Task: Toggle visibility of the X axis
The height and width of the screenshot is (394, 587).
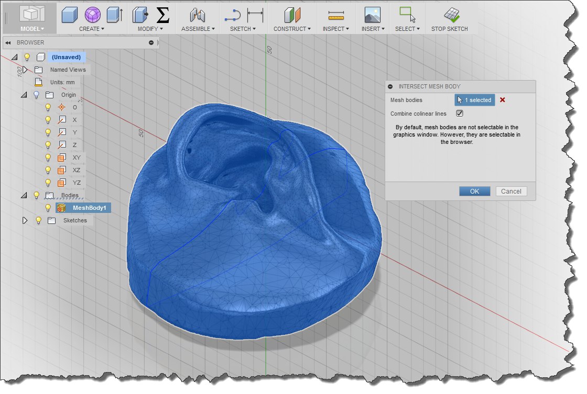Action: (x=48, y=120)
